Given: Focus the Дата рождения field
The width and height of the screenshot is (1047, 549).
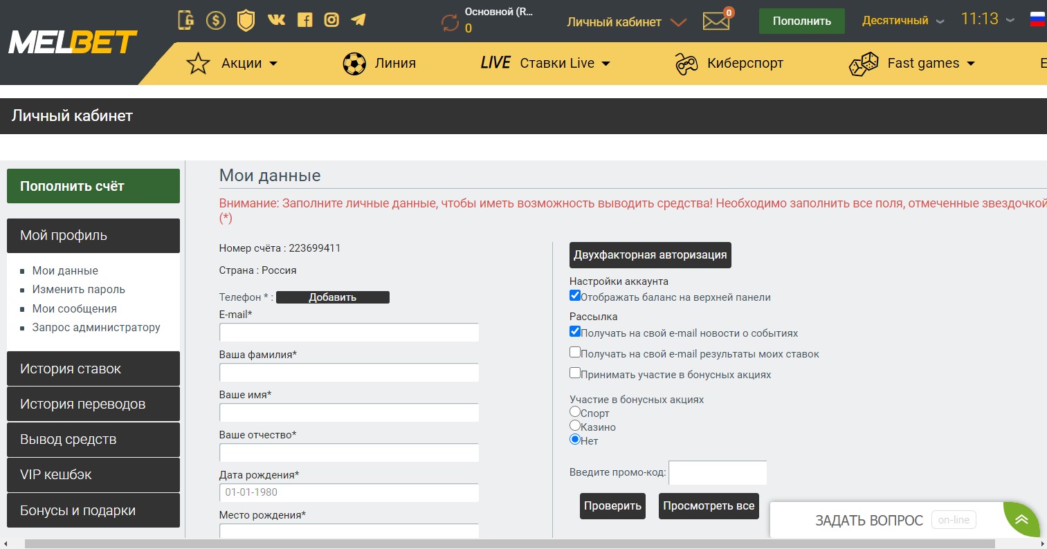Looking at the screenshot, I should pyautogui.click(x=349, y=493).
